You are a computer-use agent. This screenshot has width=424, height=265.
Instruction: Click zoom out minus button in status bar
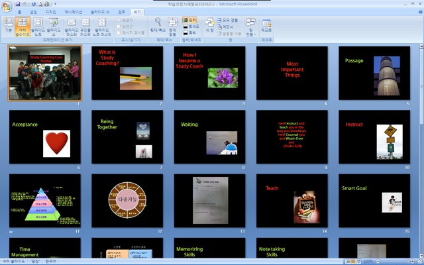click(x=378, y=262)
